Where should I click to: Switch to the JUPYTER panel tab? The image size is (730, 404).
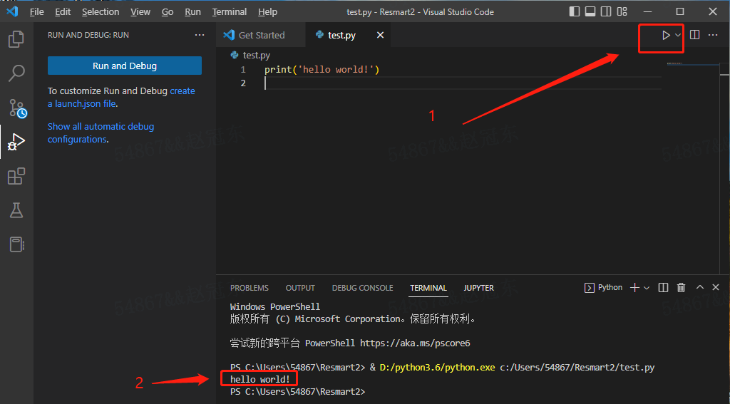coord(478,288)
